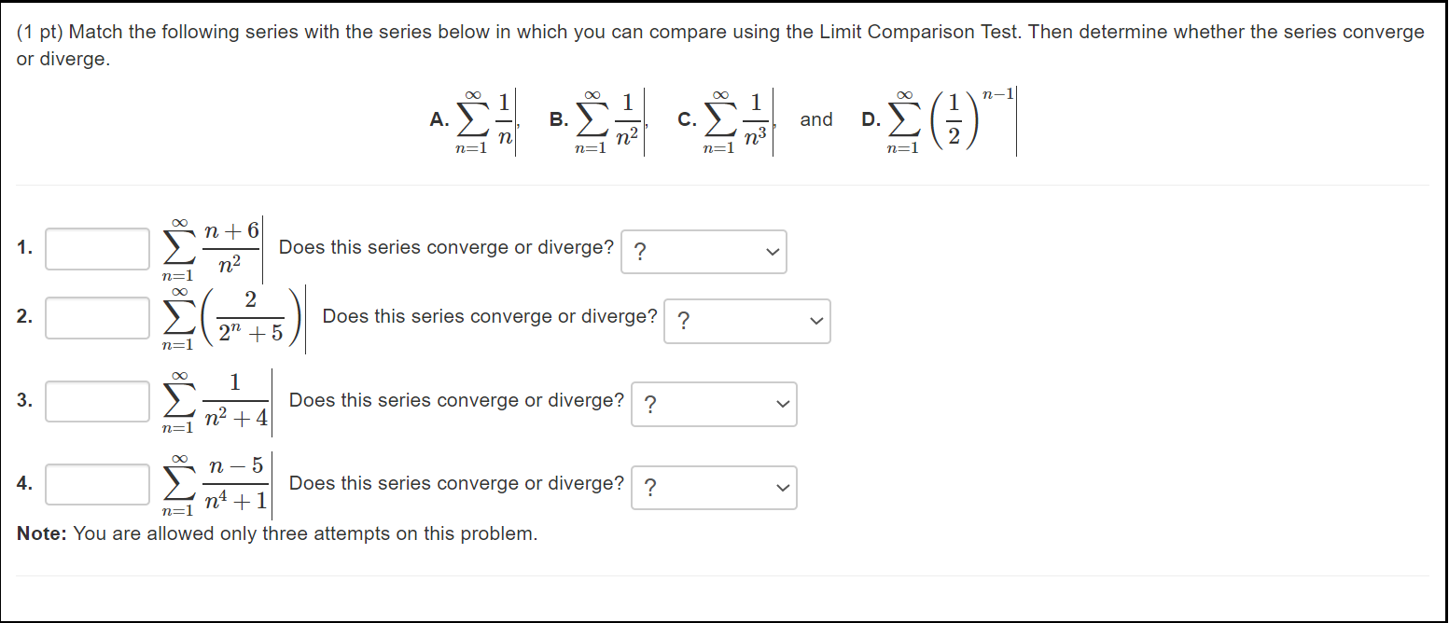Screen dimensions: 1449x623
Task: Expand the converge/diverge dropdown for series 4
Action: click(x=714, y=487)
